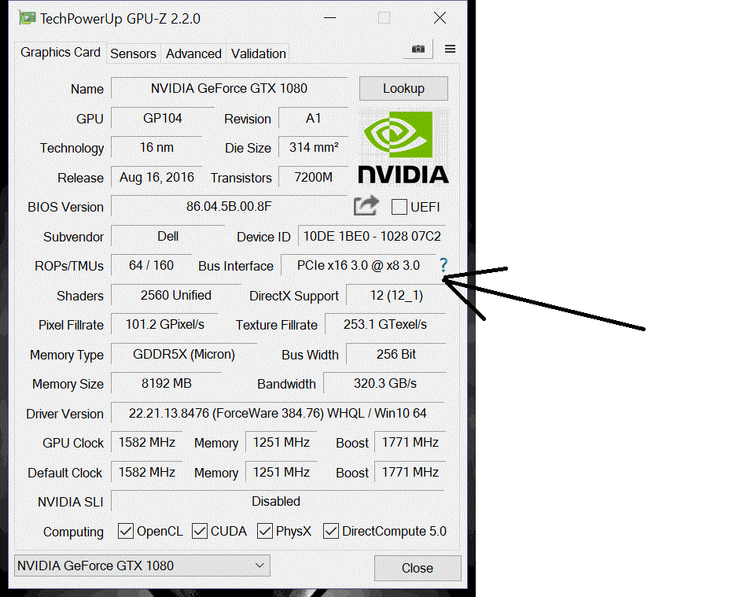Screen dimensions: 736x597
Task: Click the GPU-Z title bar app icon
Action: pyautogui.click(x=27, y=18)
